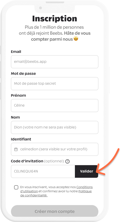Click the Identifiant field with celinedion placeholder

click(55, 149)
